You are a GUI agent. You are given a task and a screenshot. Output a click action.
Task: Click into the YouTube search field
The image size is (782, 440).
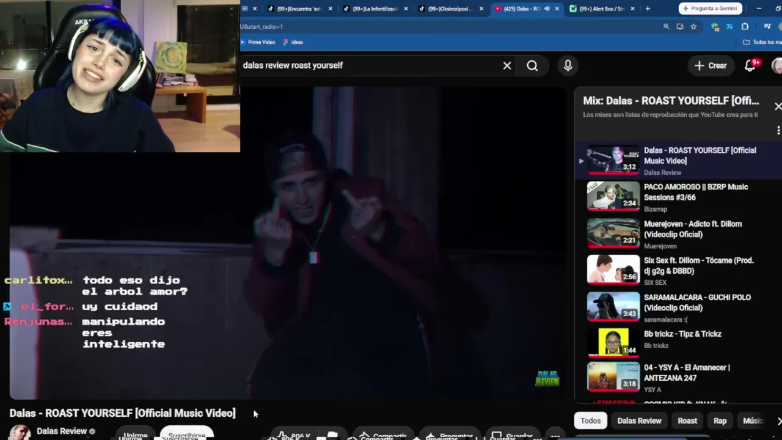pyautogui.click(x=370, y=65)
